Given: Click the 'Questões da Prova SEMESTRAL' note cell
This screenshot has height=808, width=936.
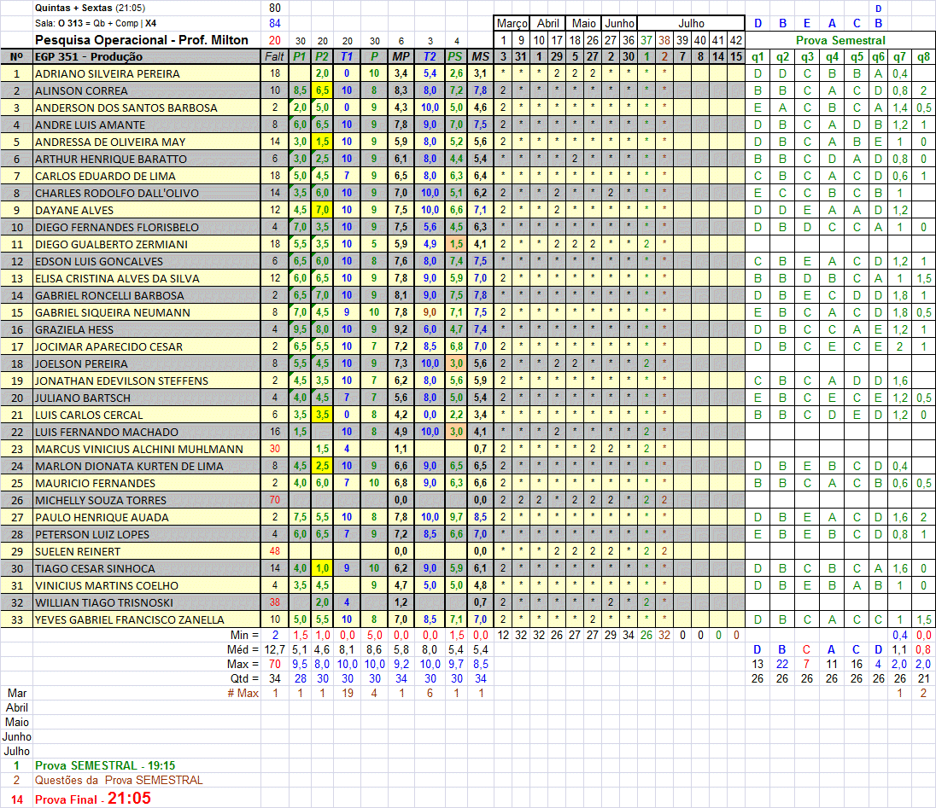Looking at the screenshot, I should point(119,780).
